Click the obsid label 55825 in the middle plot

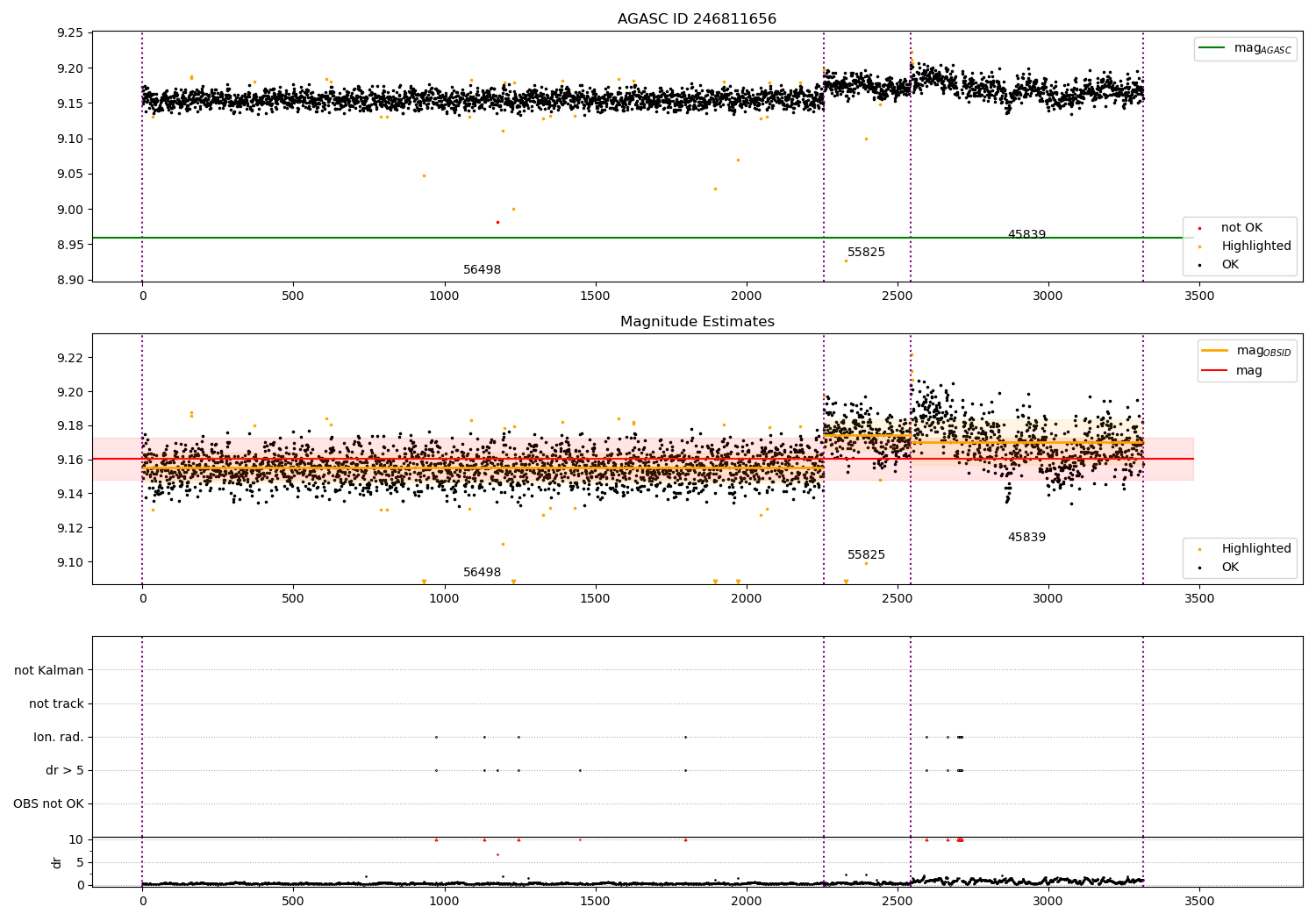point(866,555)
